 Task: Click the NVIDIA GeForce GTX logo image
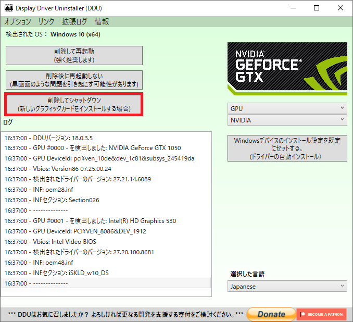tap(287, 68)
